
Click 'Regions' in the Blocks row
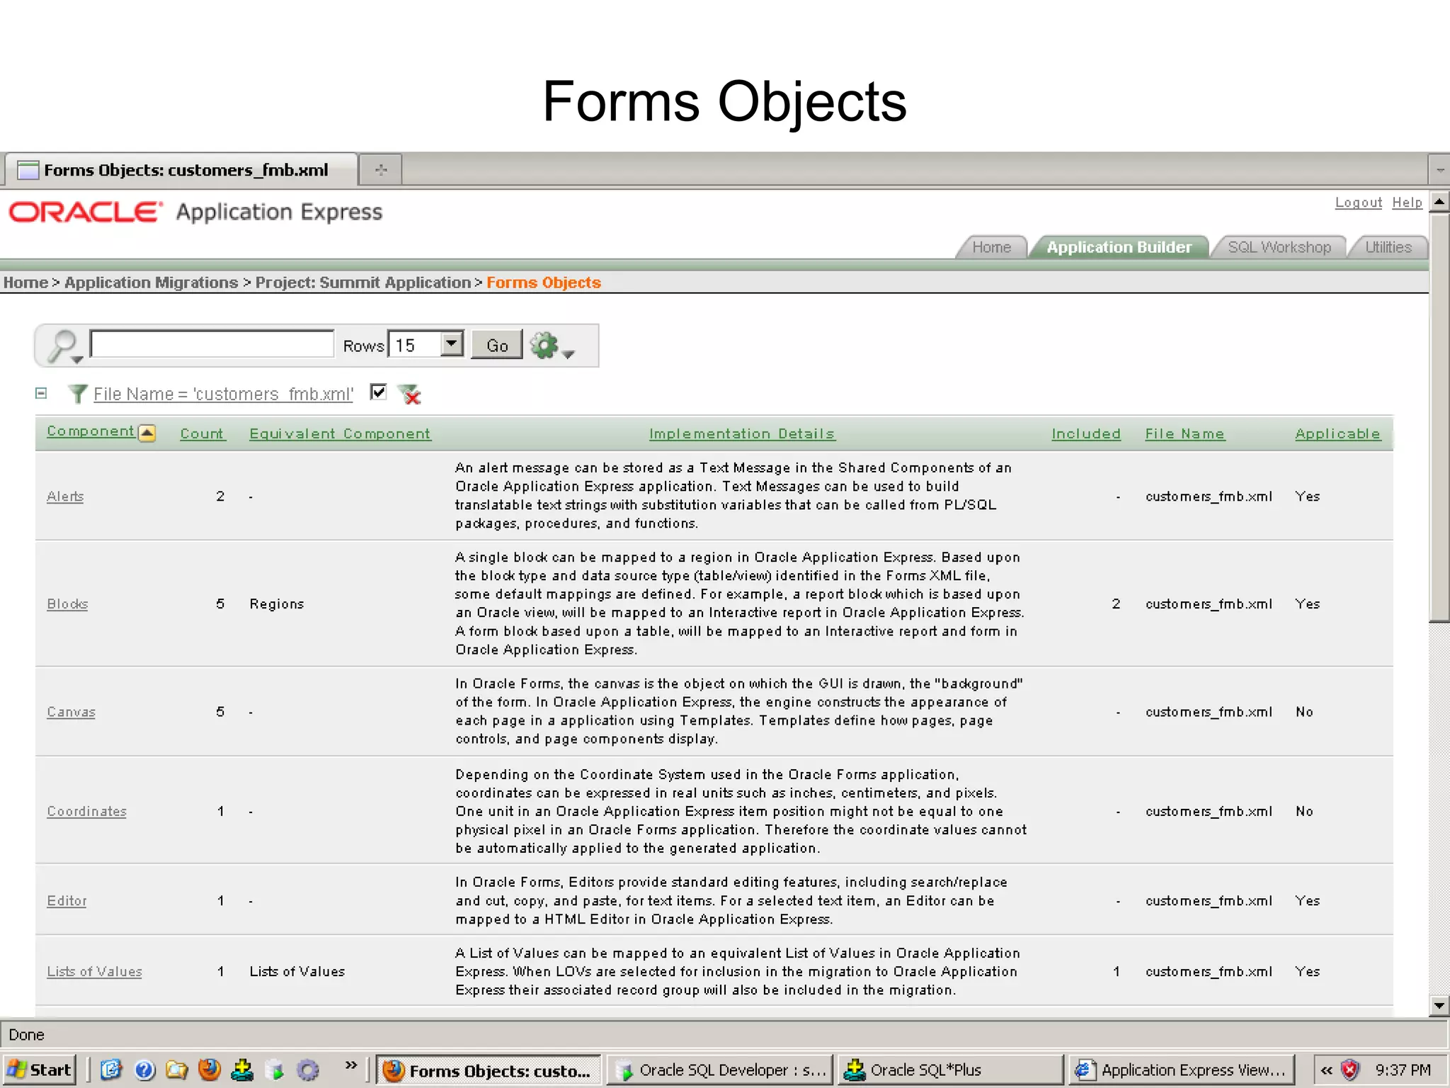point(277,604)
